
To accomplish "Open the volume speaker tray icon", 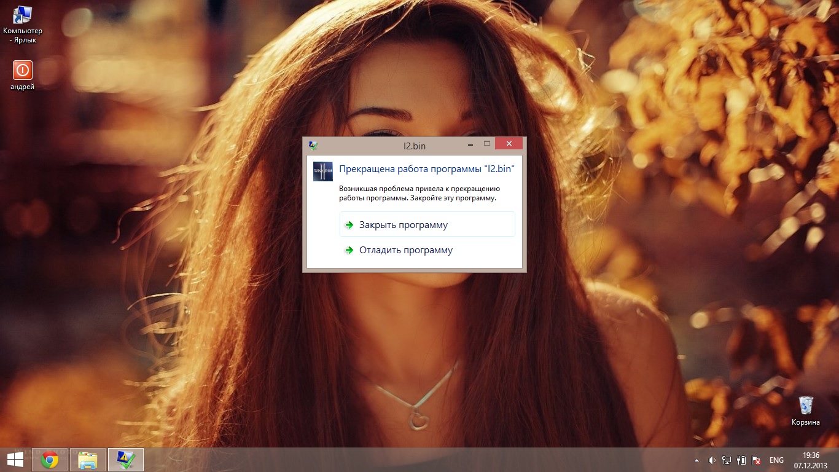I will (x=712, y=460).
